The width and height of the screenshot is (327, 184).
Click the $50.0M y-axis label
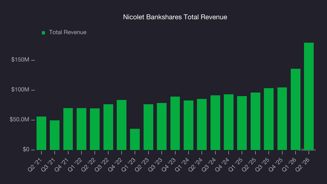tap(19, 120)
